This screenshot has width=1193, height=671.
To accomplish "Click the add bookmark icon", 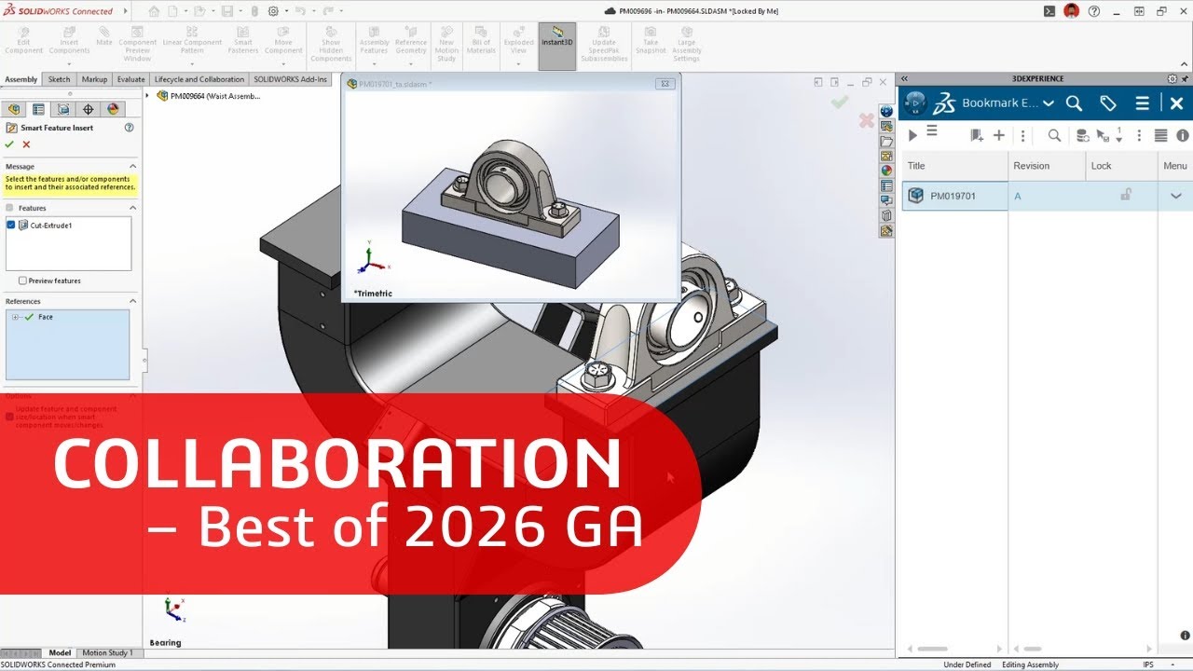I will pyautogui.click(x=977, y=136).
